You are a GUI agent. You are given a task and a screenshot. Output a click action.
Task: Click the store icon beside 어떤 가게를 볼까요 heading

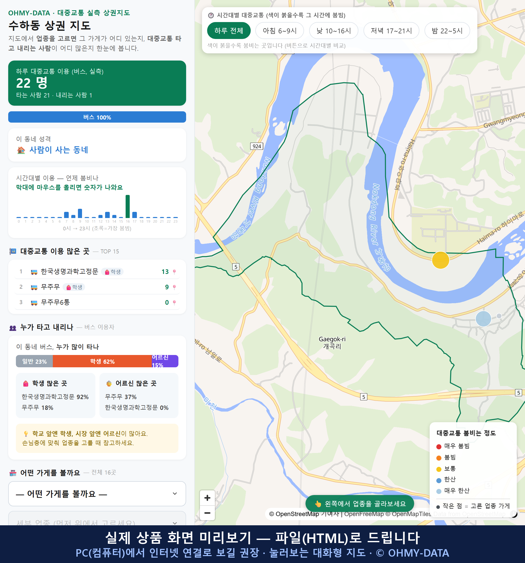click(13, 473)
